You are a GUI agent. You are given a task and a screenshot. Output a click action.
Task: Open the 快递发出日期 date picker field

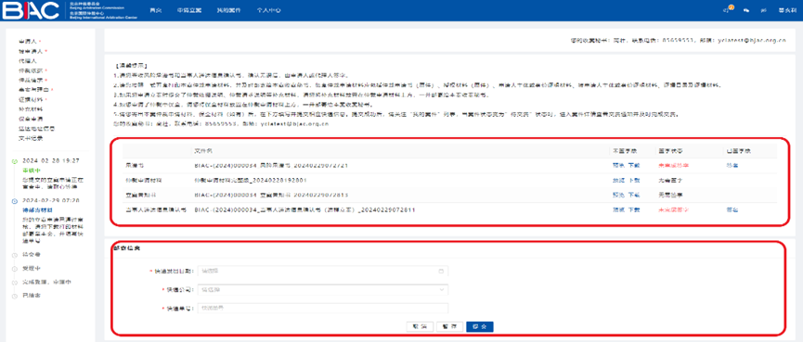coord(323,271)
